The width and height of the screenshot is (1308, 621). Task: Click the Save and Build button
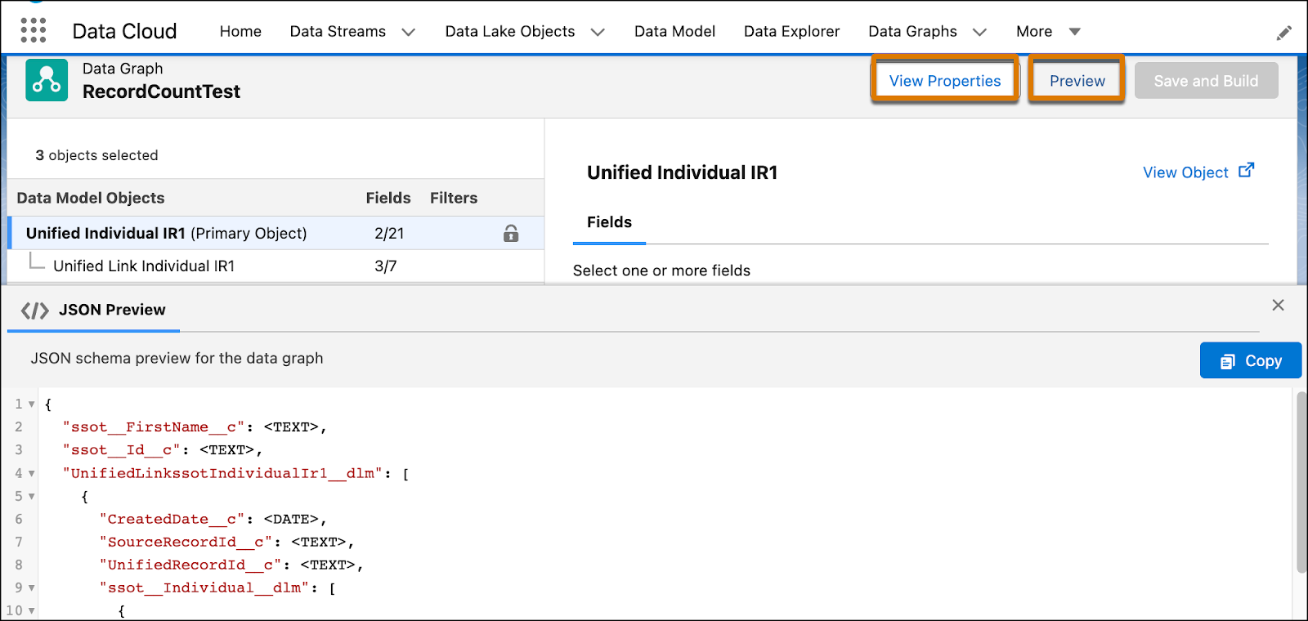click(1206, 81)
